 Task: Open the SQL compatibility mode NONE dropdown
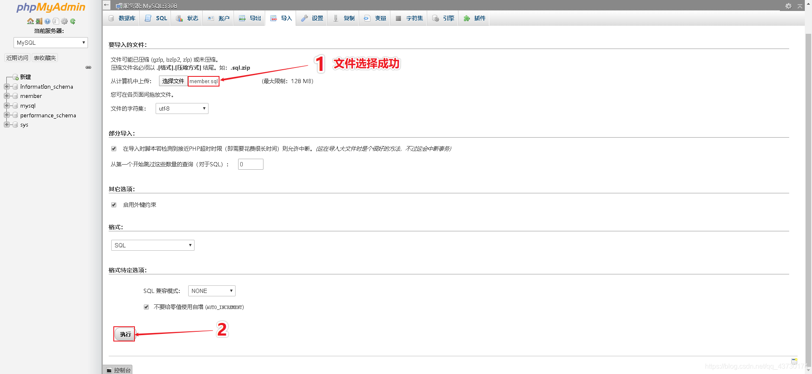(211, 291)
